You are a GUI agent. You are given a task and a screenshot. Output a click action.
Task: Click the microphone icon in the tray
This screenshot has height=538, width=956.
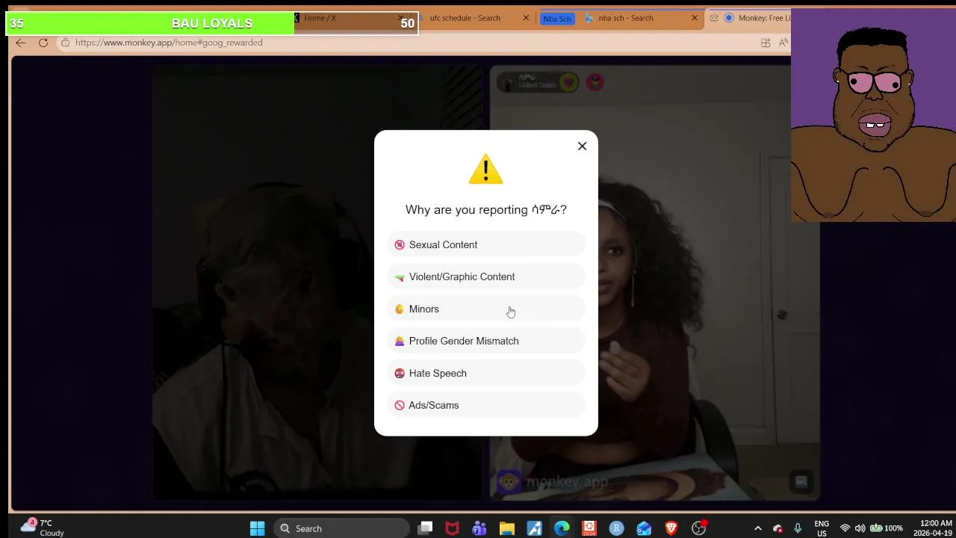[798, 528]
